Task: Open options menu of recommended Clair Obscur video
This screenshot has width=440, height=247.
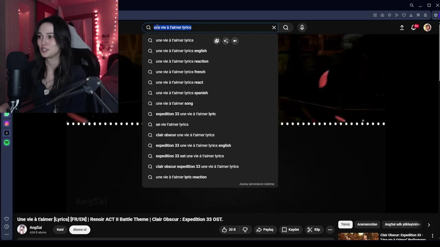Action: click(432, 236)
